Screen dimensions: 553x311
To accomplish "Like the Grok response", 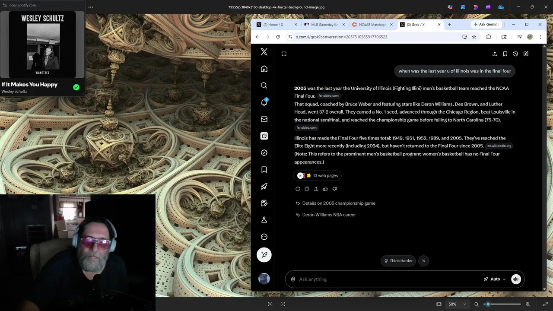I will pos(325,189).
